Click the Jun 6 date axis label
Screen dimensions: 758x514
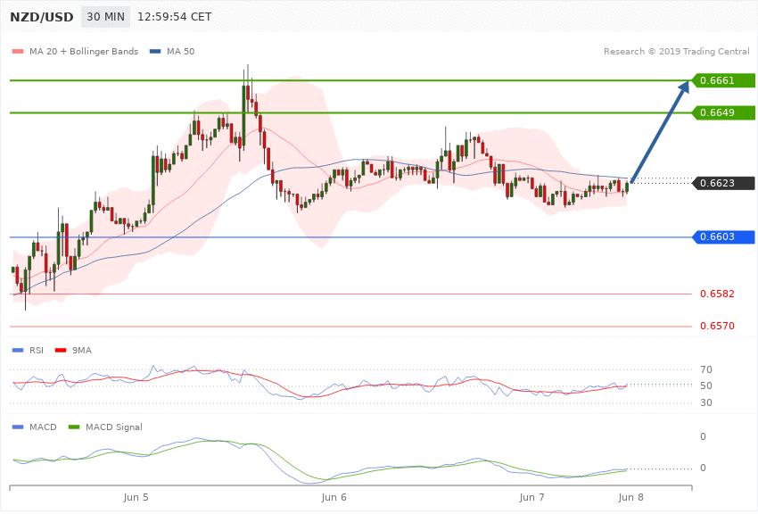coord(334,497)
